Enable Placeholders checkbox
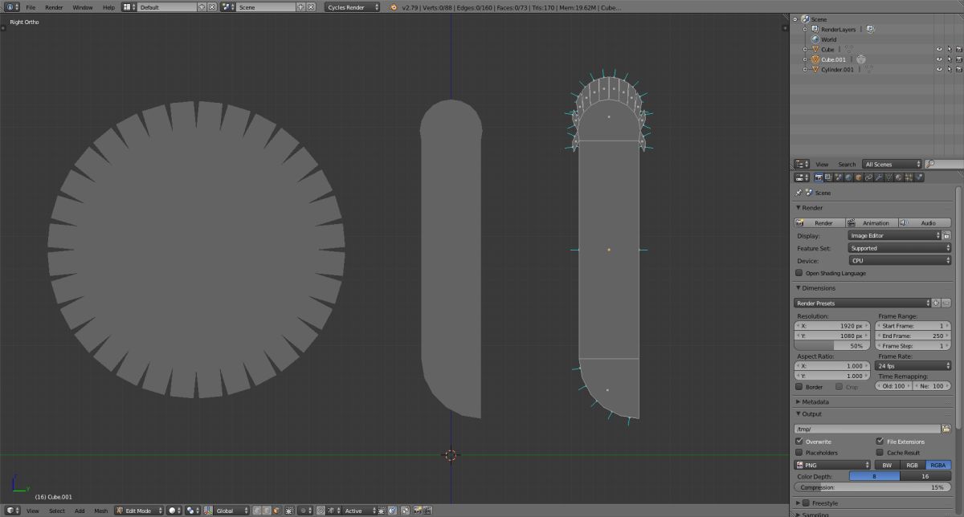The height and width of the screenshot is (517, 964). [x=799, y=453]
